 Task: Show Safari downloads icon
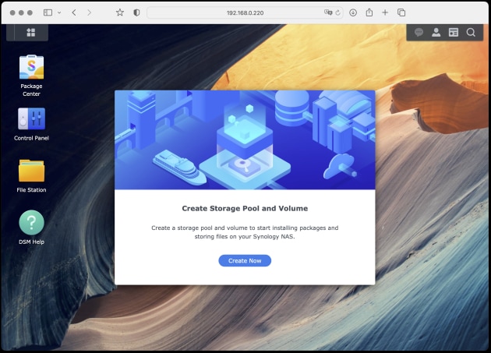click(353, 12)
